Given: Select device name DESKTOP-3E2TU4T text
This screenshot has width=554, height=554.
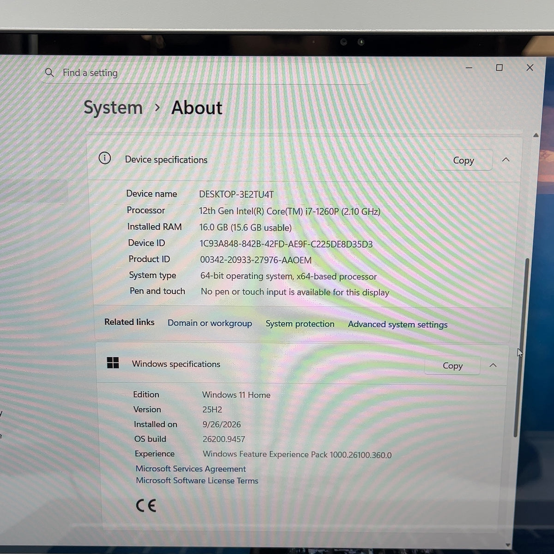Looking at the screenshot, I should click(236, 194).
